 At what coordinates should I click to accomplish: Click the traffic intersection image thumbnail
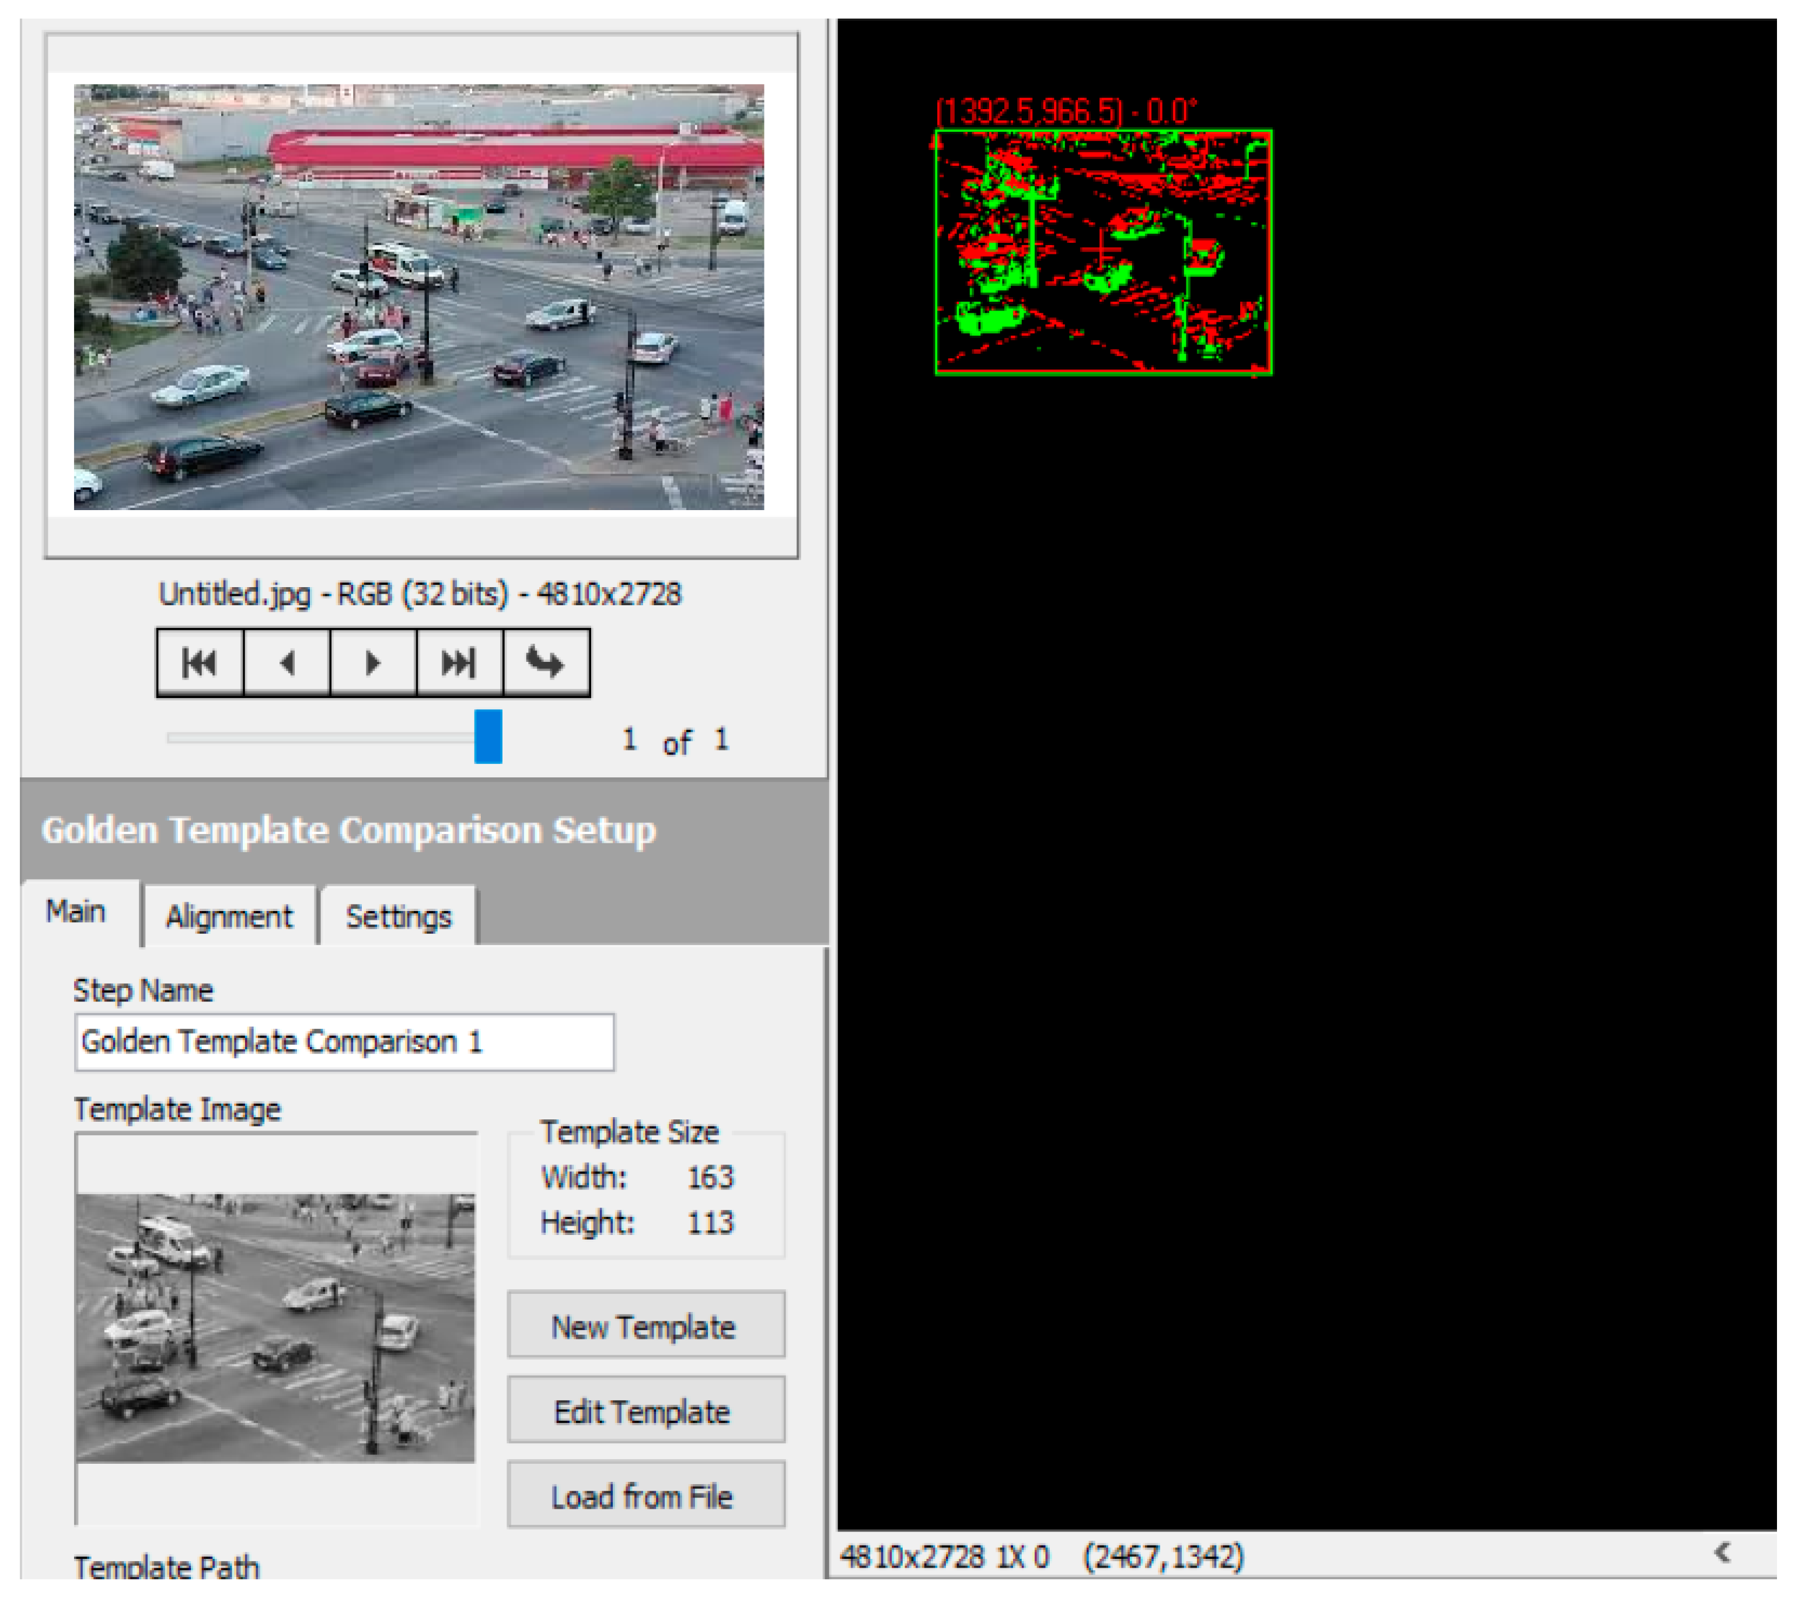[419, 296]
